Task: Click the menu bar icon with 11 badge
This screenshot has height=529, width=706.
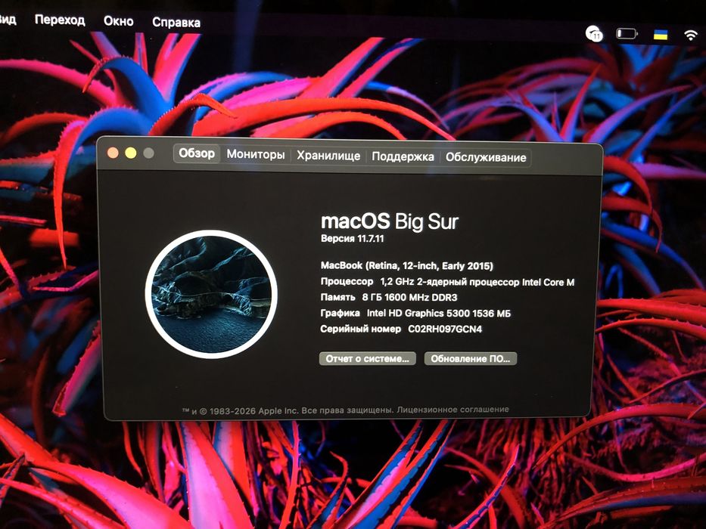Action: (x=594, y=33)
